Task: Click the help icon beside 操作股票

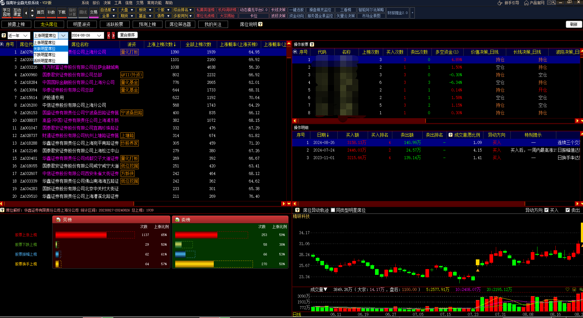Action: point(312,44)
